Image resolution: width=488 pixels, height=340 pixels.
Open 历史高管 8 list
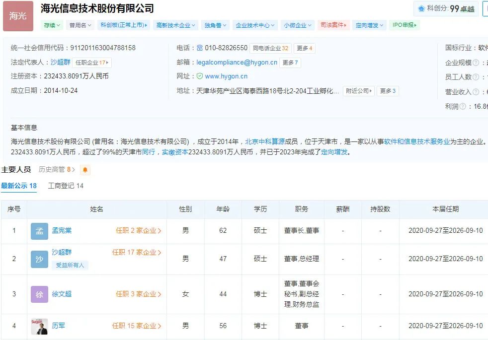point(57,169)
